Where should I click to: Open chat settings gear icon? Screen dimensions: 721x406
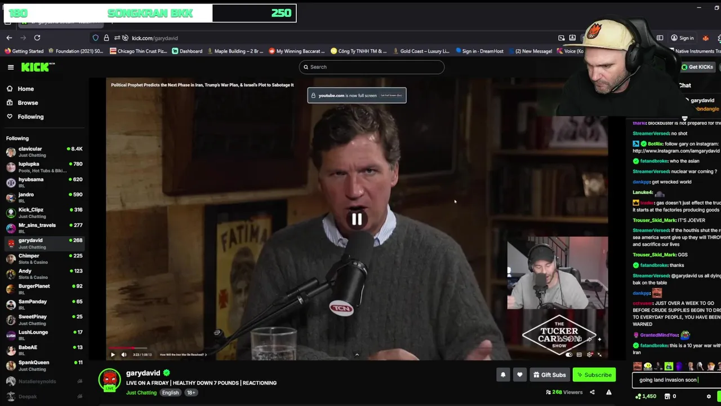pyautogui.click(x=709, y=396)
